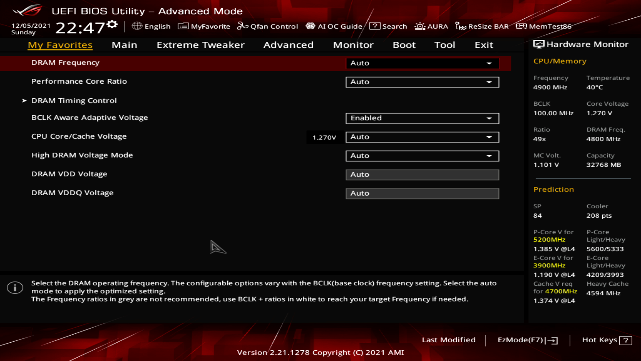Open Performance Core Ratio dropdown
Viewport: 641px width, 361px height.
click(422, 82)
